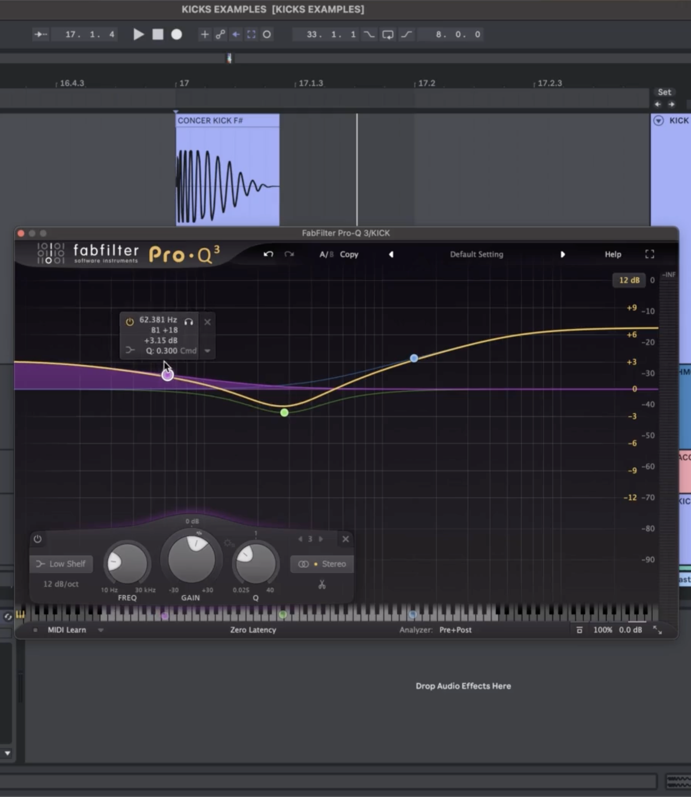691x797 pixels.
Task: Toggle the band enable power button
Action: (37, 539)
